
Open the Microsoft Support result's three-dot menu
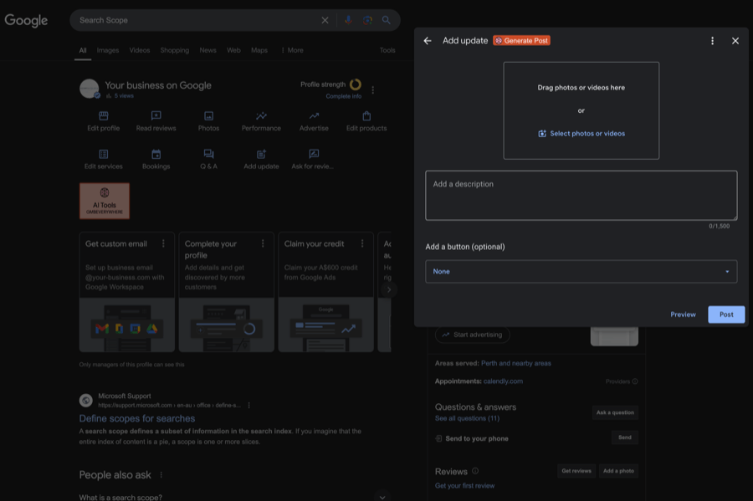pyautogui.click(x=248, y=406)
